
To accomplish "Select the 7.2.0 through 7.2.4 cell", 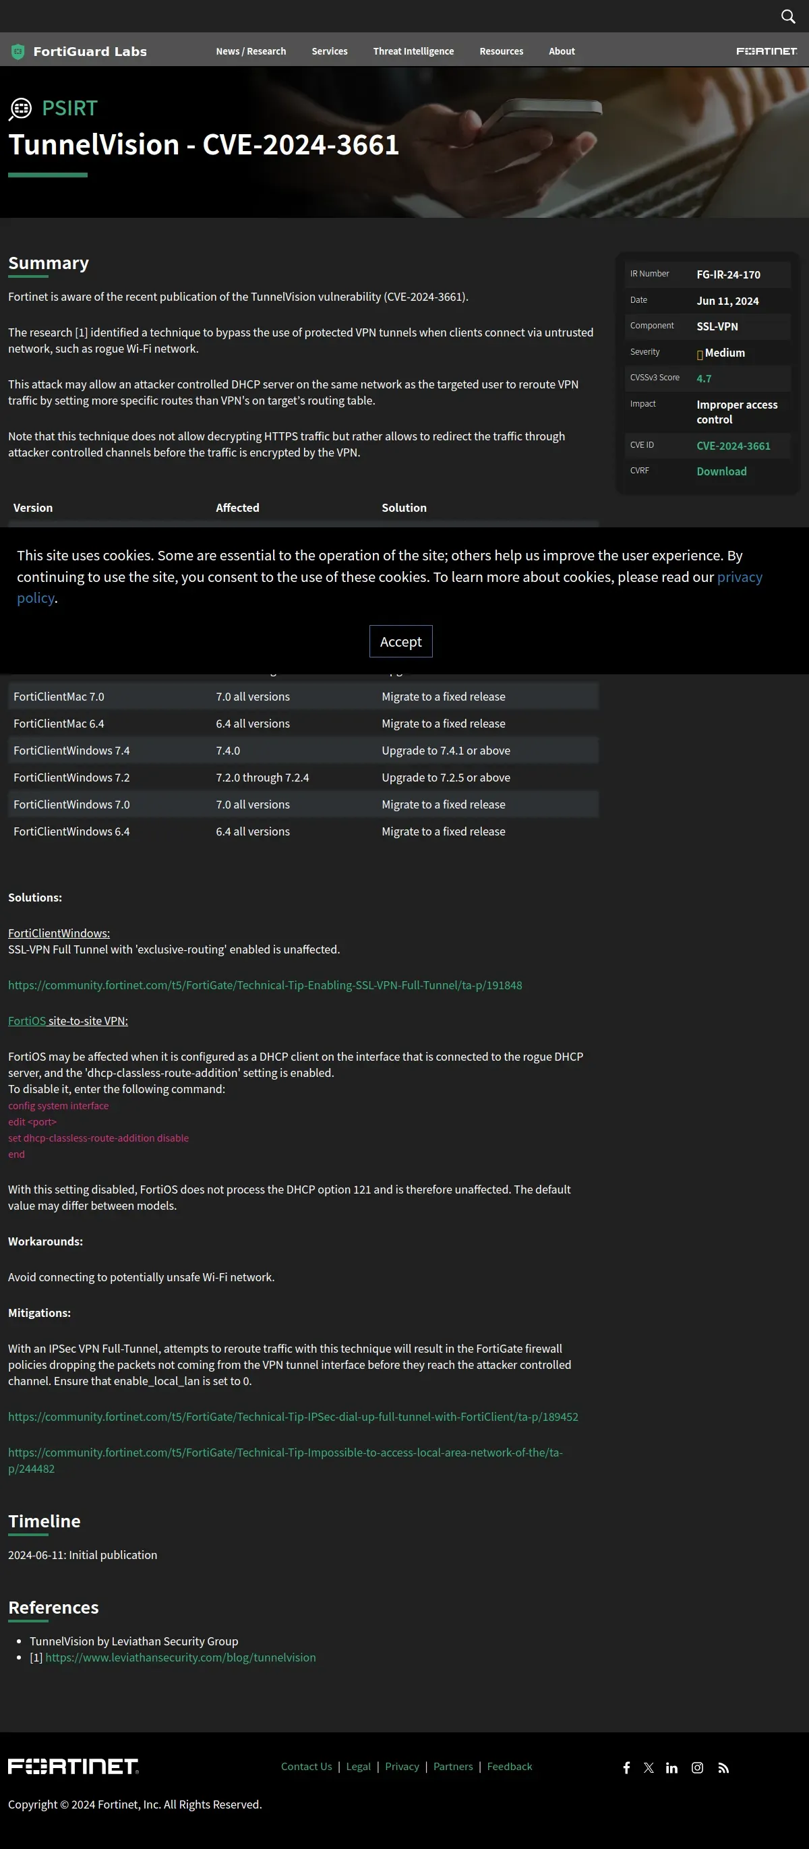I will pos(263,777).
